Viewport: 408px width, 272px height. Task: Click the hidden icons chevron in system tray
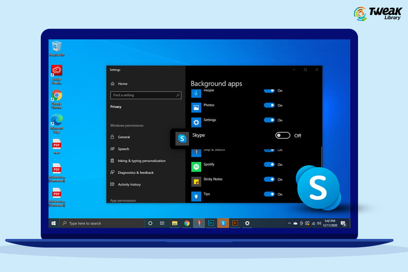[x=289, y=223]
